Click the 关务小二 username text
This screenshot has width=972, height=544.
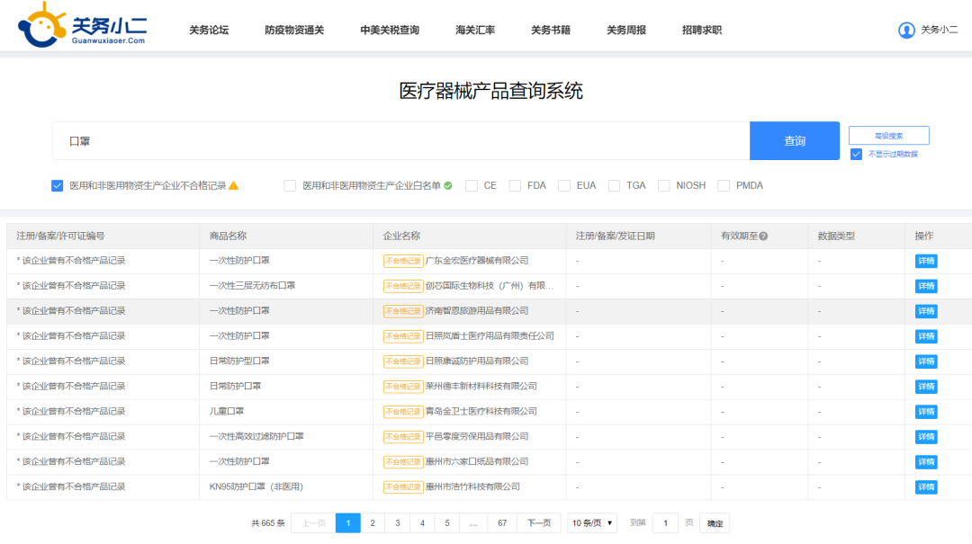pyautogui.click(x=939, y=30)
